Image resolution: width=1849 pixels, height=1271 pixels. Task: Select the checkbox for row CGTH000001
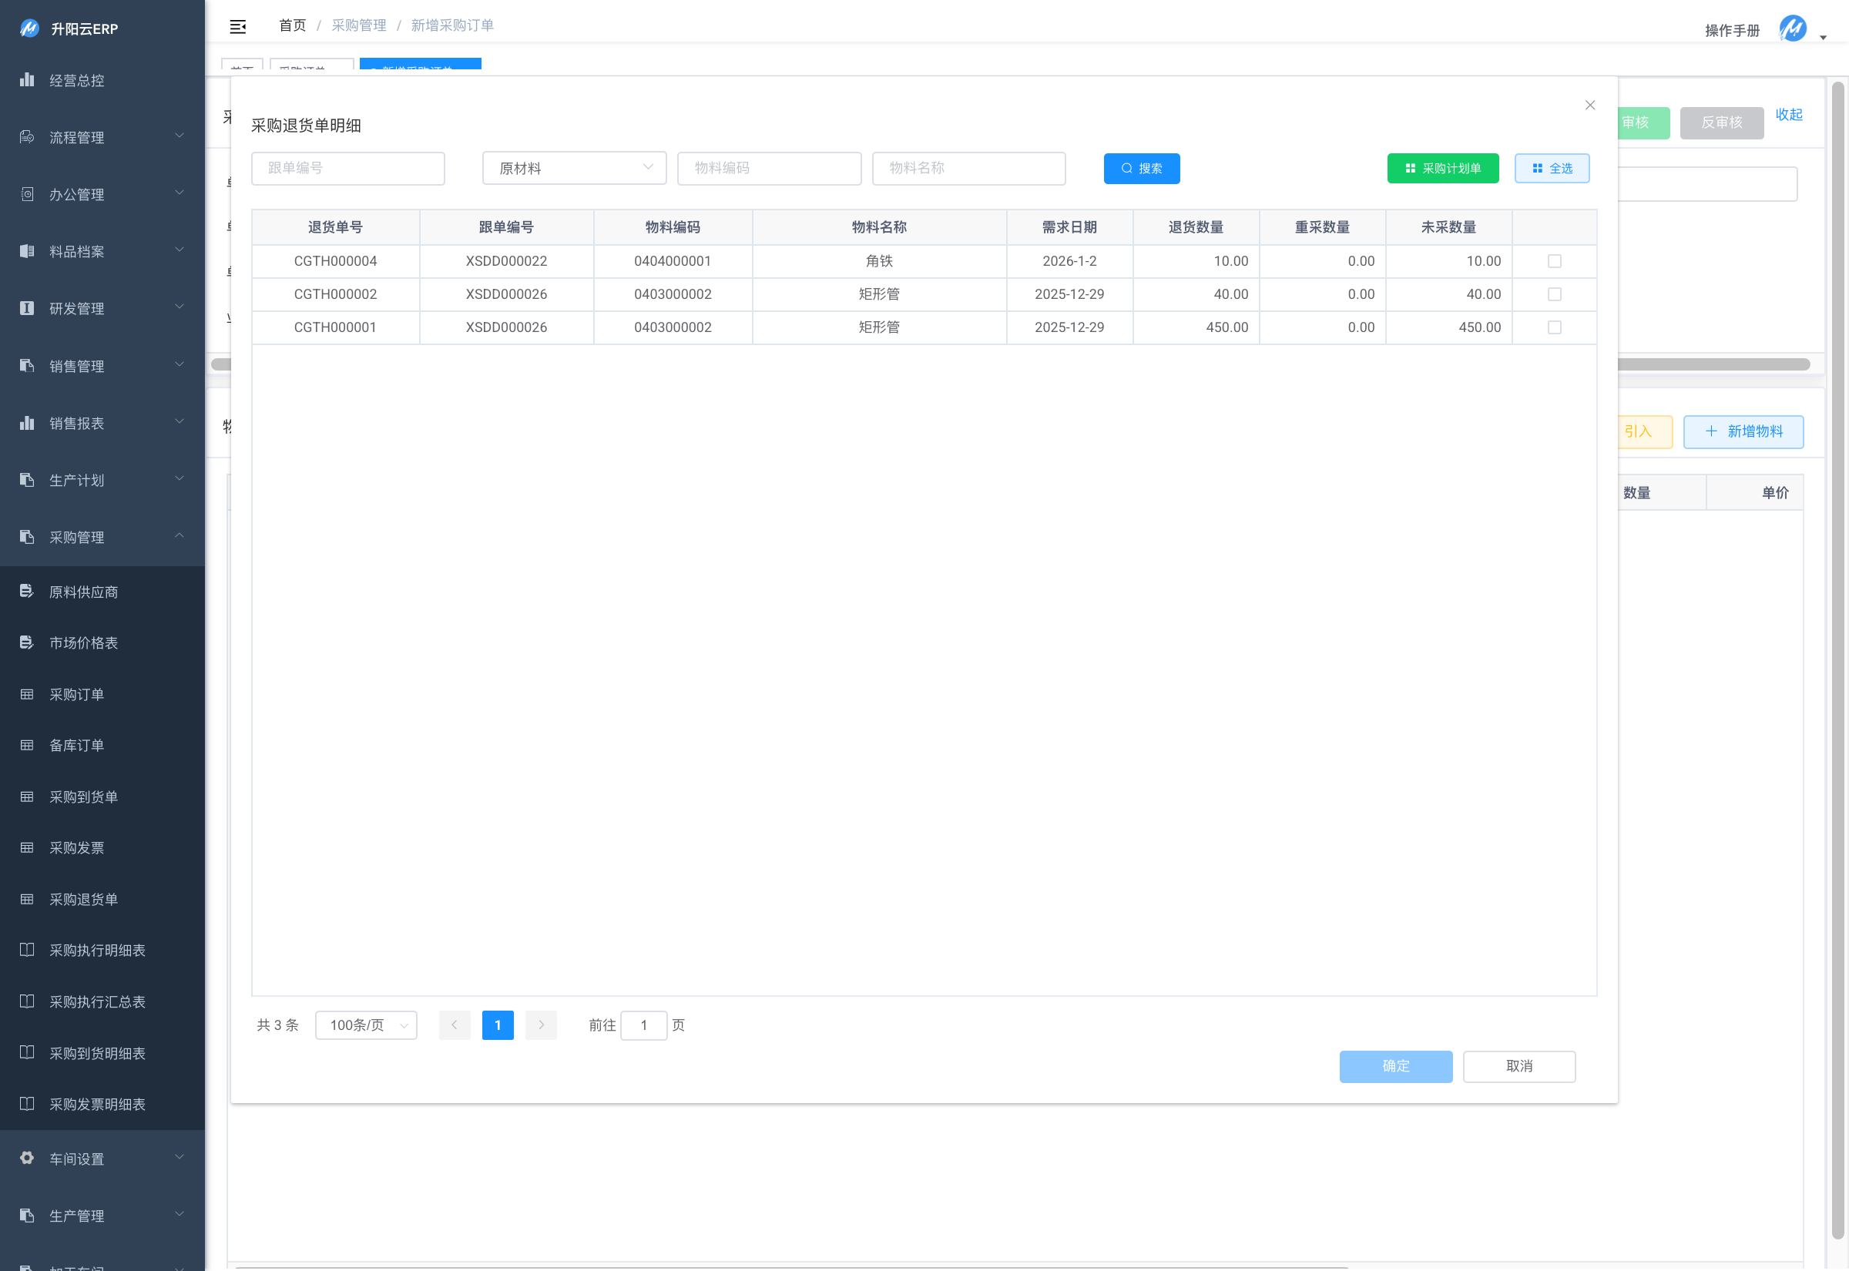[x=1554, y=327]
